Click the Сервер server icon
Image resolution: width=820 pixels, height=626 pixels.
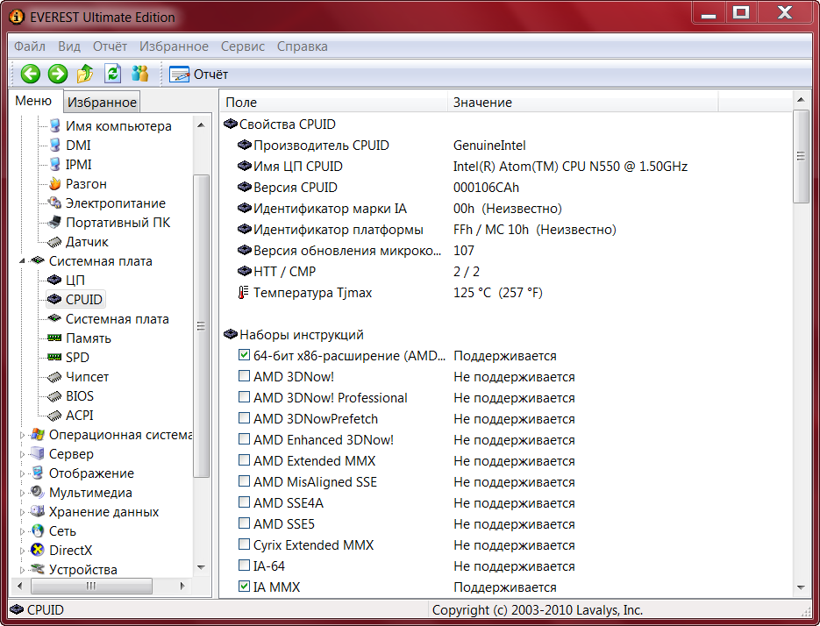point(38,453)
